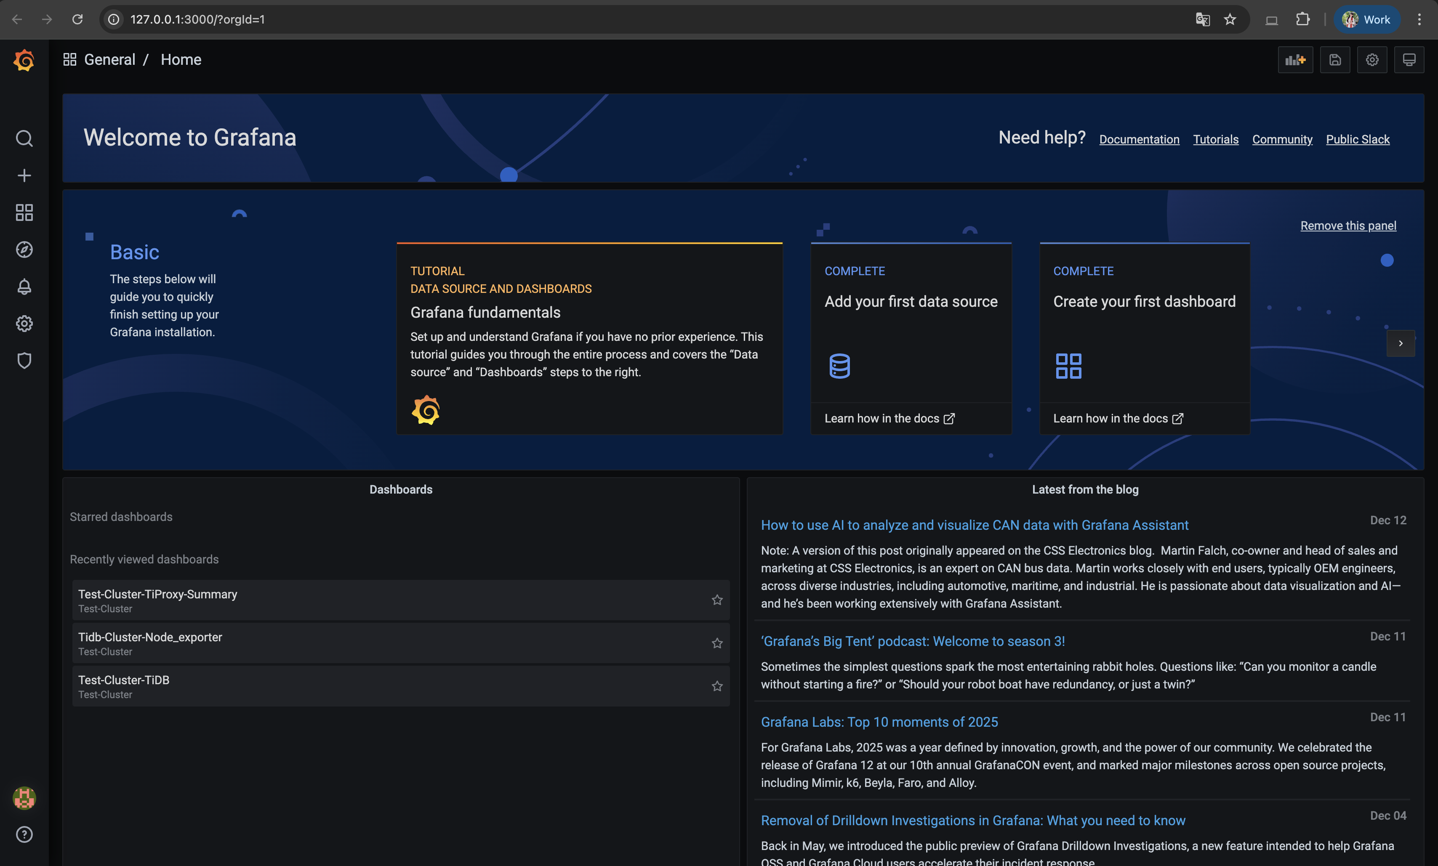The height and width of the screenshot is (866, 1438).
Task: Click the translate page icon
Action: (x=1202, y=19)
